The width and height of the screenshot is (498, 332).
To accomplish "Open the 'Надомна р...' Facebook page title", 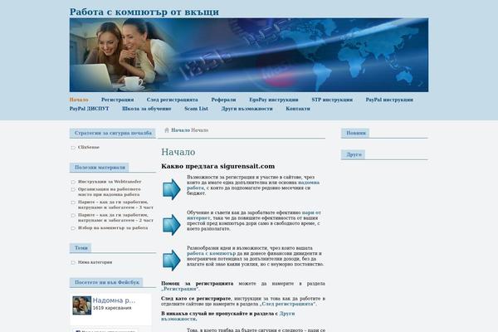I will pyautogui.click(x=114, y=300).
